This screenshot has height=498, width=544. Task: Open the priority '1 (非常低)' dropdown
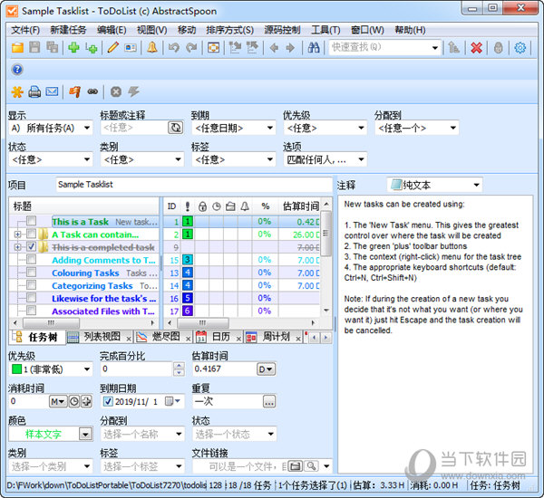coord(87,369)
